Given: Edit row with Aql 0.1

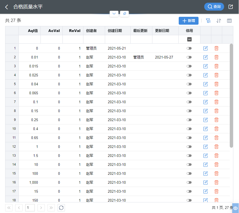Looking at the screenshot, I should (206, 102).
